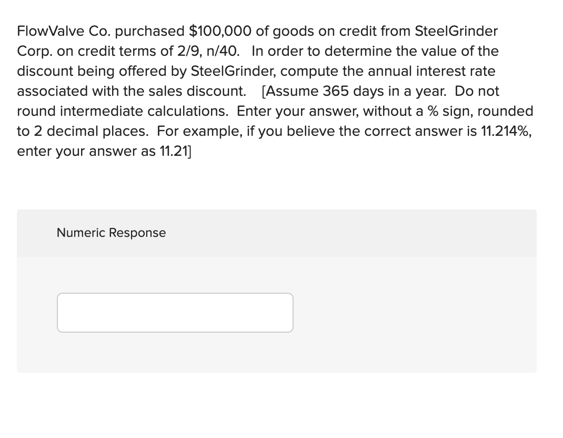Click the phrase "round intermediate calculations"
The width and height of the screenshot is (563, 438).
(x=123, y=112)
